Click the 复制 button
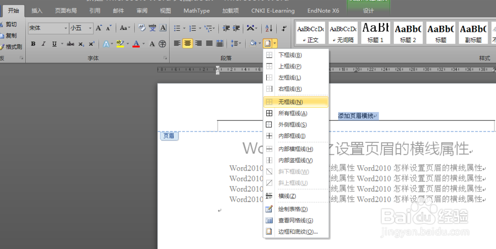The width and height of the screenshot is (496, 249). (9, 35)
